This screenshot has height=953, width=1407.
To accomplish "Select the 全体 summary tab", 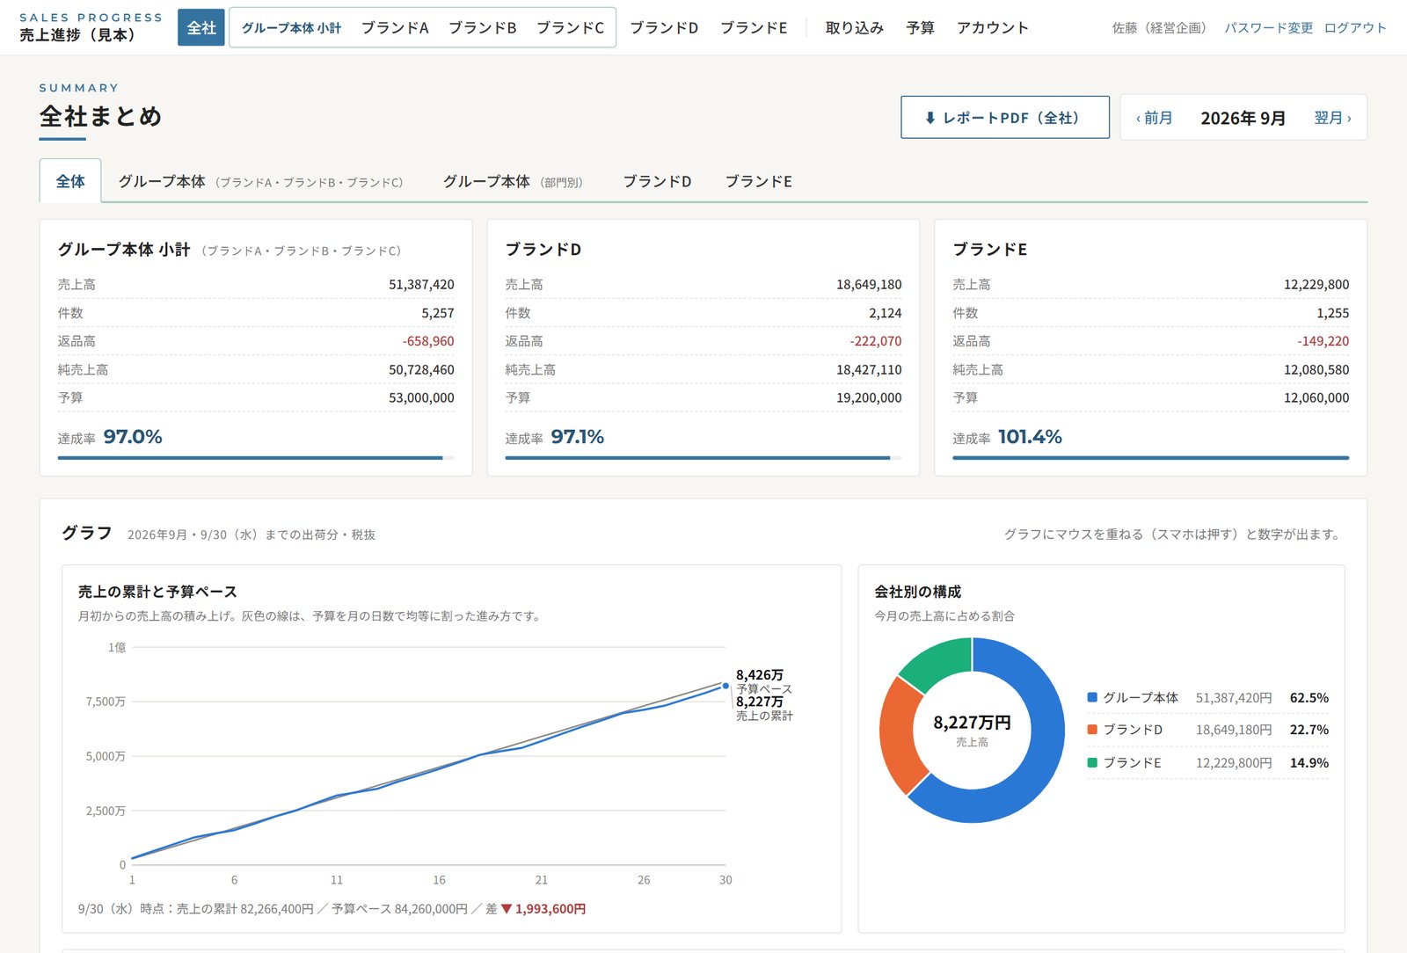I will click(70, 181).
